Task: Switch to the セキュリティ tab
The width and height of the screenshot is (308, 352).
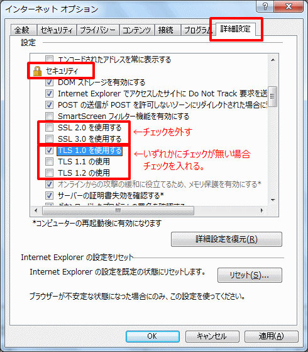Action: click(57, 30)
